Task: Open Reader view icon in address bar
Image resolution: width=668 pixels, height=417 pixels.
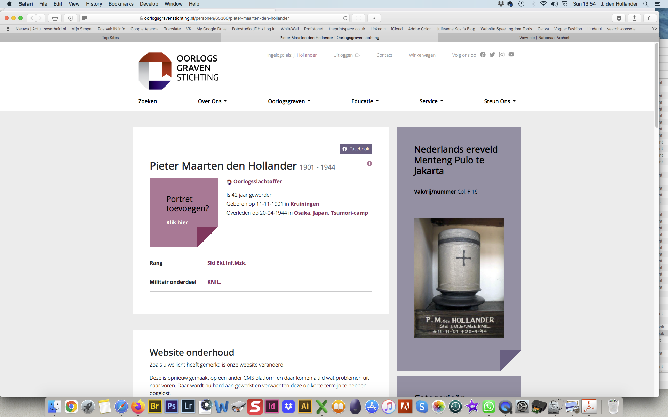Action: click(85, 18)
